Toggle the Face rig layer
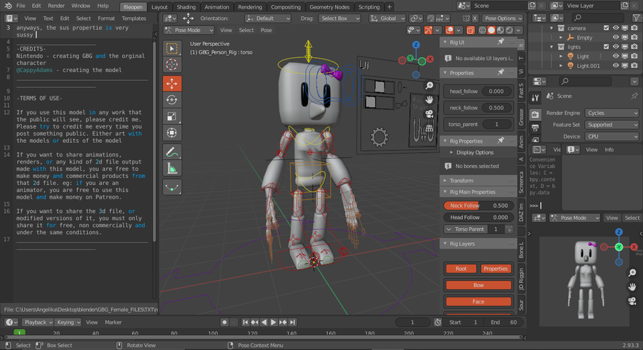Screen dimensions: 643x350 (478, 301)
